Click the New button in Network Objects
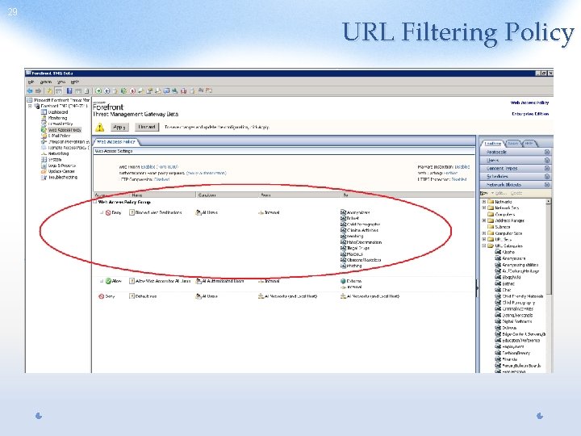Image resolution: width=581 pixels, height=436 pixels. tap(484, 193)
